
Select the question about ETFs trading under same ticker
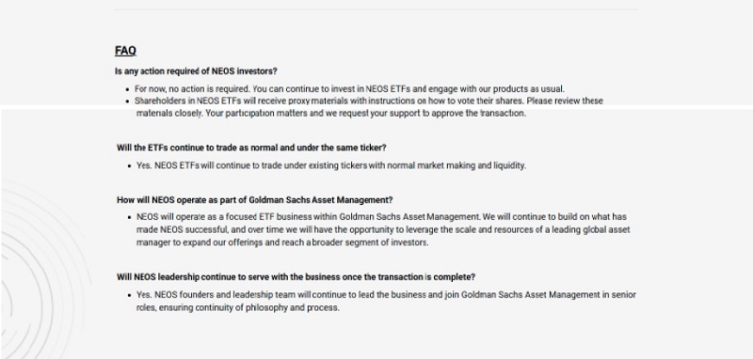(251, 148)
